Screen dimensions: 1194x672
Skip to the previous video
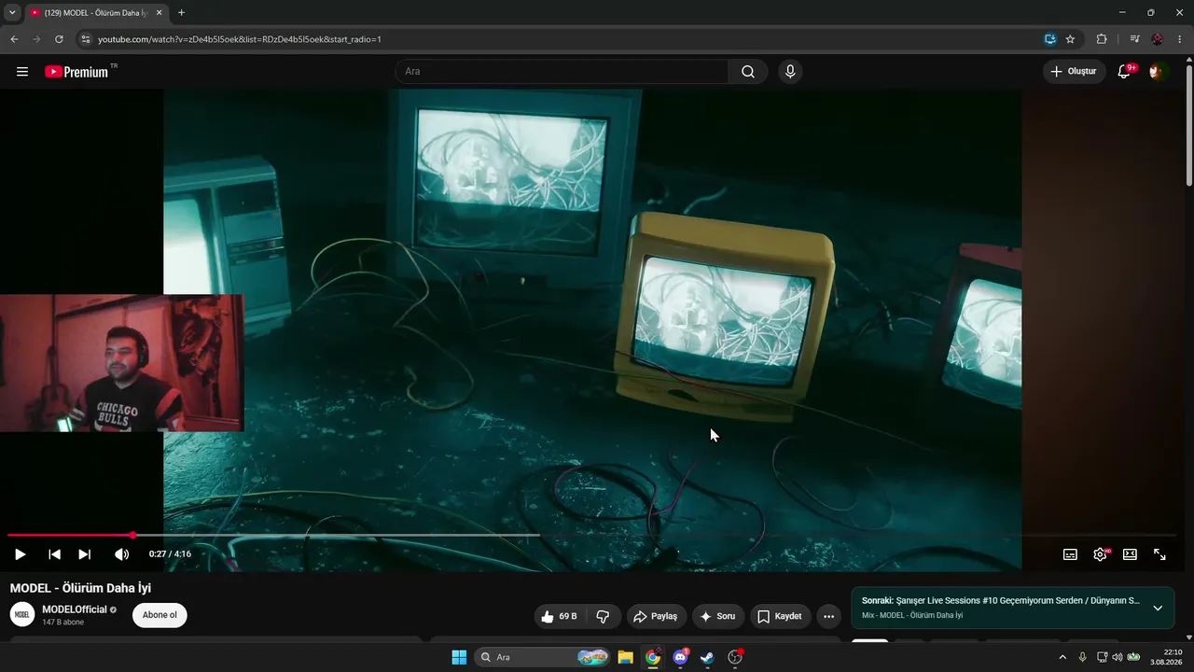click(x=54, y=554)
